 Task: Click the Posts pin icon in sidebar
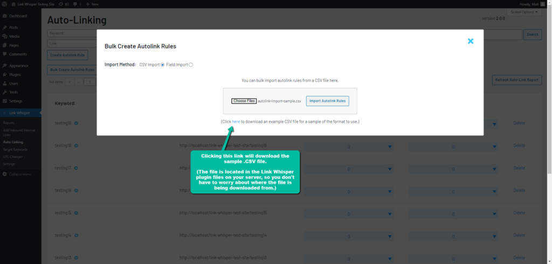coord(4,27)
